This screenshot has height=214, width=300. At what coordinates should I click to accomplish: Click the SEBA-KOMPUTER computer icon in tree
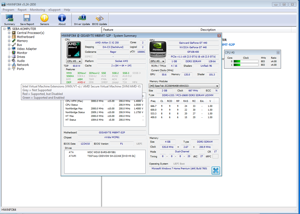pyautogui.click(x=9, y=29)
